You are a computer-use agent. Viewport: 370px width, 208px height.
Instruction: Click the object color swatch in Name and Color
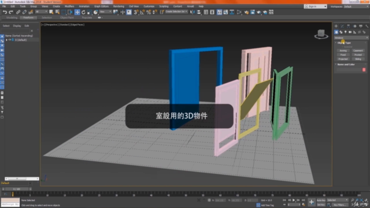point(364,69)
